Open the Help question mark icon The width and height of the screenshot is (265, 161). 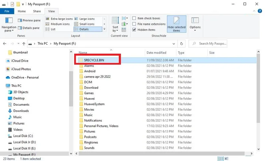click(260, 11)
